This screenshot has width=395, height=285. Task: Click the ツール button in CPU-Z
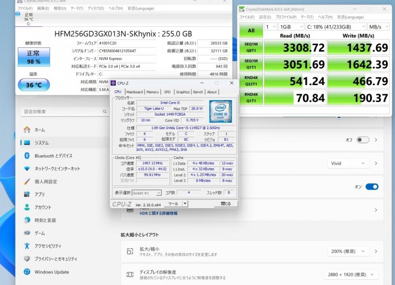click(x=173, y=203)
